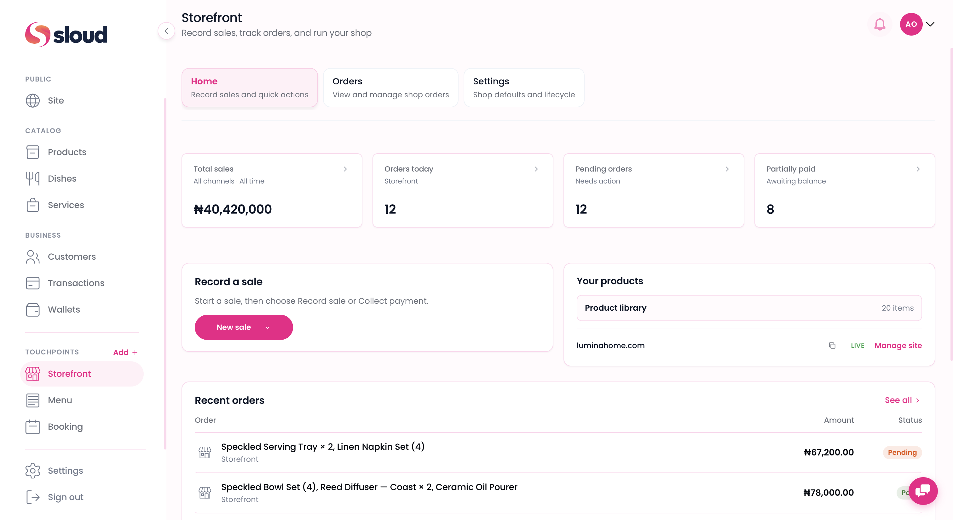The width and height of the screenshot is (953, 520).
Task: Click the Order column header
Action: click(205, 420)
